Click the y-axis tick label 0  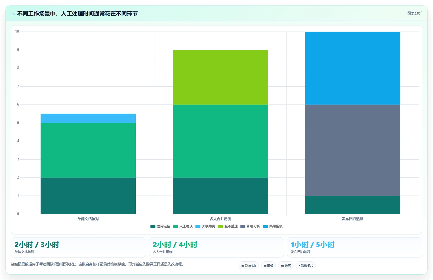(x=18, y=214)
